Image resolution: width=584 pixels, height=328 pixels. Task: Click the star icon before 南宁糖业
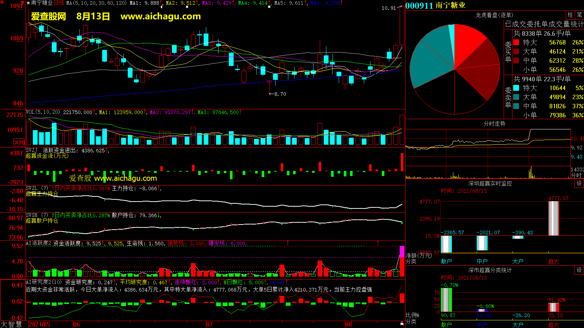[28, 3]
